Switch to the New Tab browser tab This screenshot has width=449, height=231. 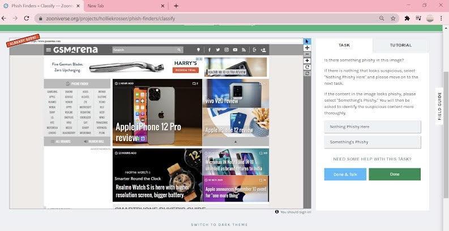pos(126,6)
